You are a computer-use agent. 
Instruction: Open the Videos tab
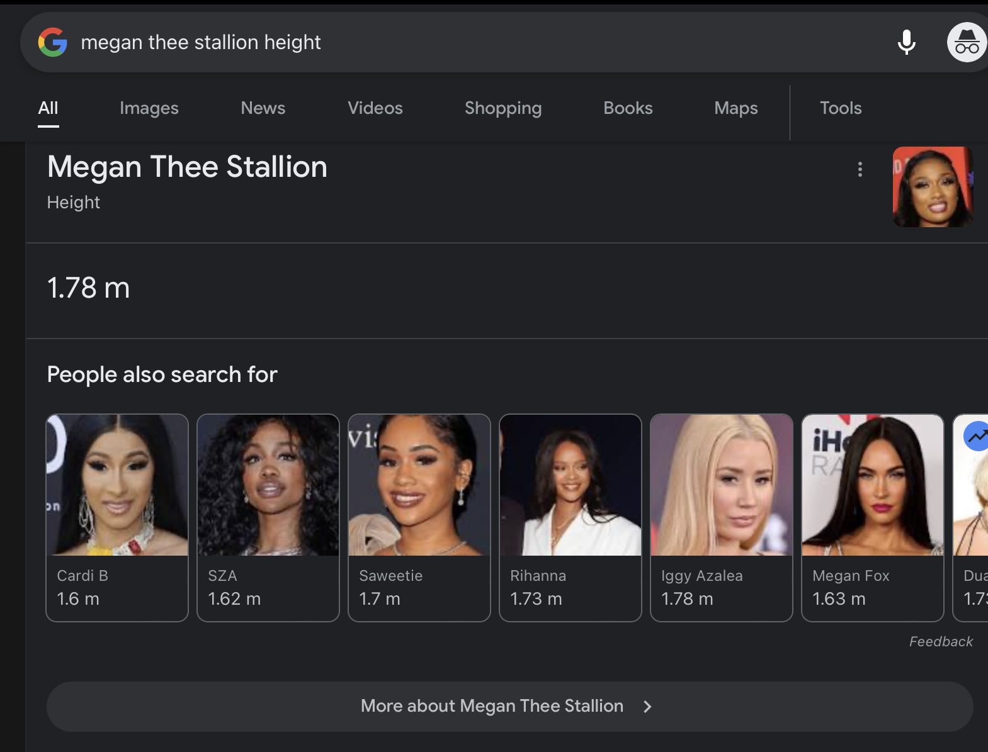coord(375,108)
